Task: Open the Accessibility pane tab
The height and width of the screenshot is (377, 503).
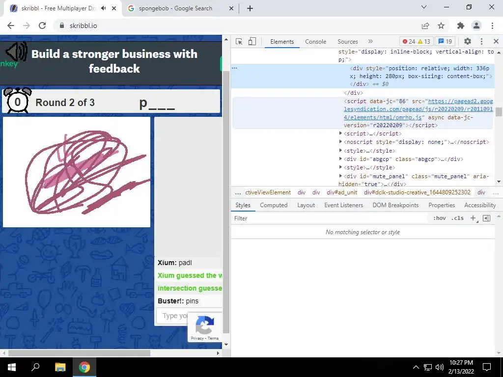Action: 480,205
